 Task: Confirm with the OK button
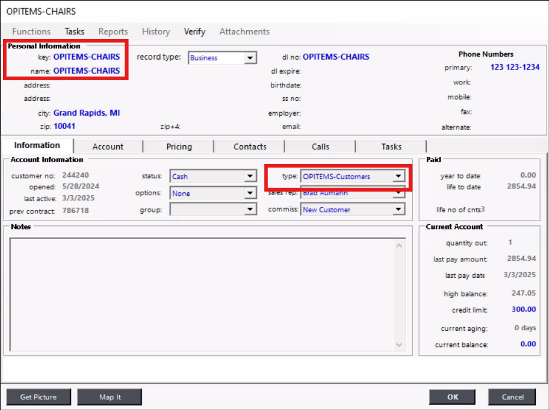[452, 397]
